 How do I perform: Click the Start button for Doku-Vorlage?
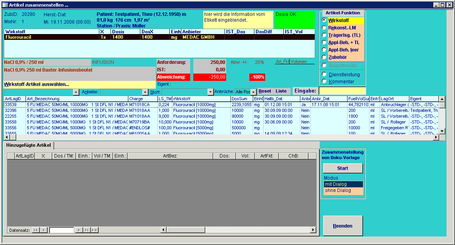(x=343, y=168)
